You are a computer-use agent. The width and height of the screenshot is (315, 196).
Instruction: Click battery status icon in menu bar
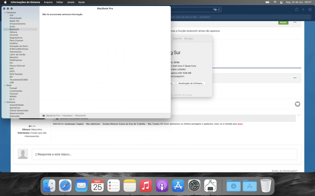pos(267,2)
